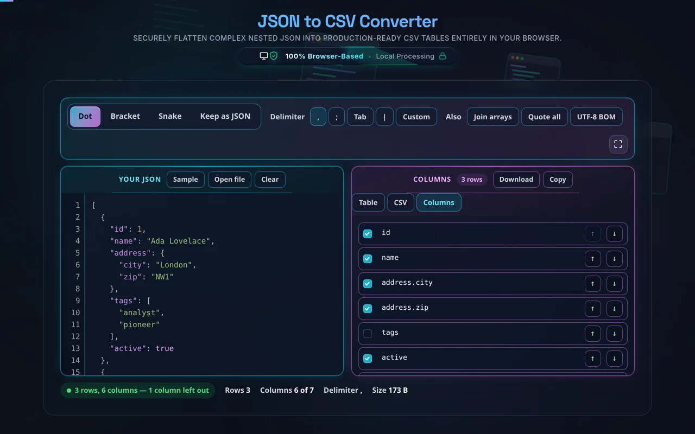Select the Columns tab
The image size is (695, 434).
[439, 202]
